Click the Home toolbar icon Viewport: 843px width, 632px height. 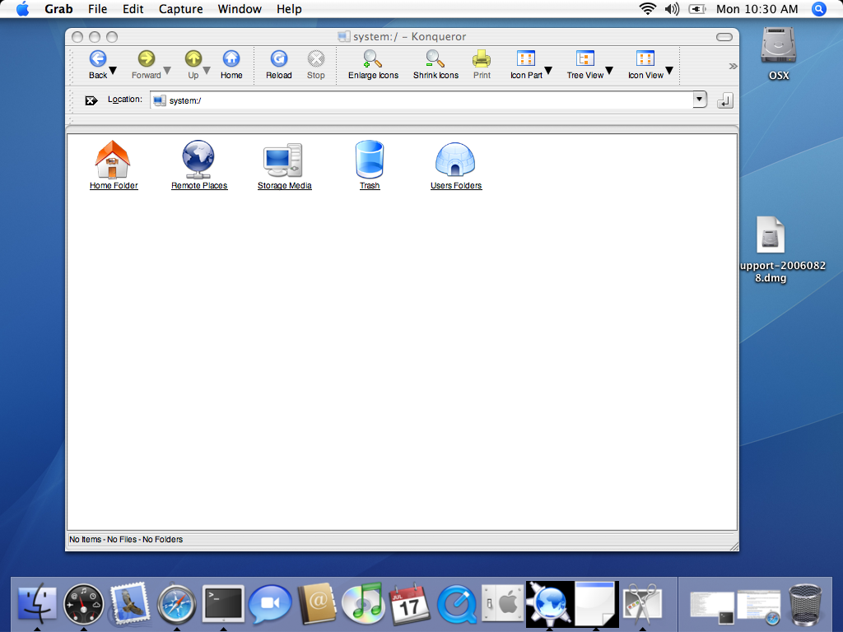(231, 58)
